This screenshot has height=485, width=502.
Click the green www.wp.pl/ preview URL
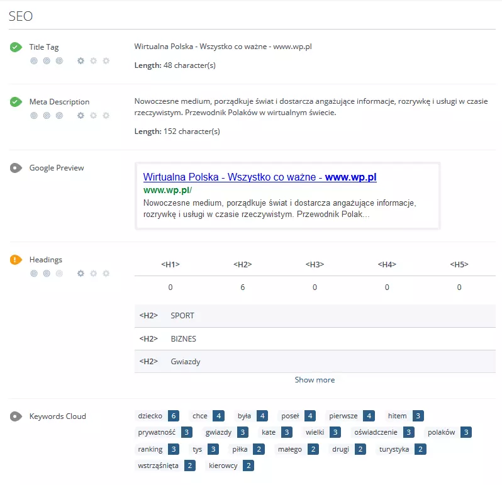(x=167, y=190)
